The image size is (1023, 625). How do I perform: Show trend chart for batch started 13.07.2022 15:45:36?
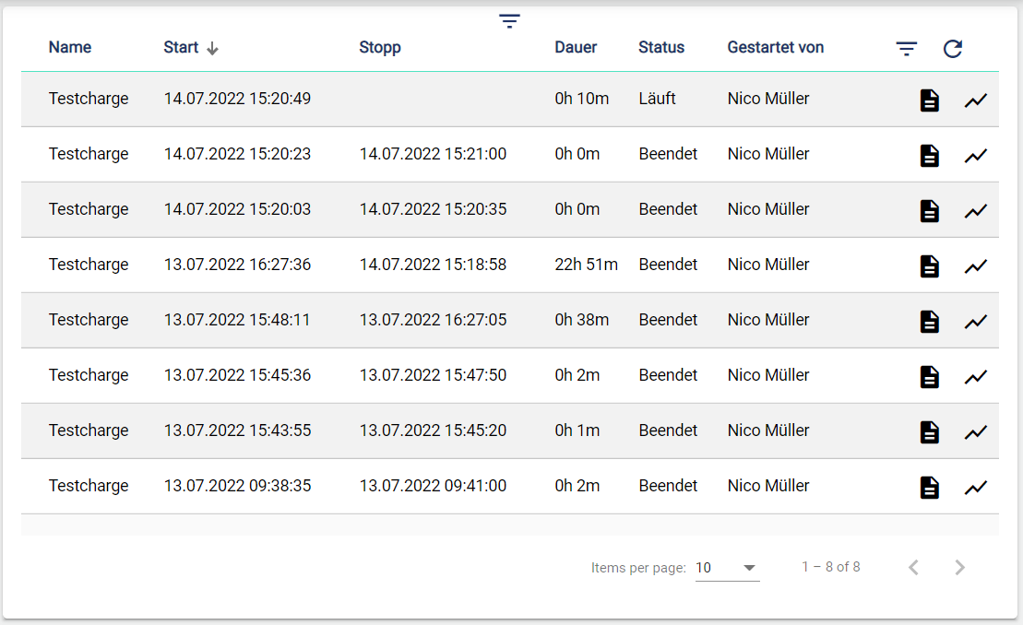click(976, 377)
